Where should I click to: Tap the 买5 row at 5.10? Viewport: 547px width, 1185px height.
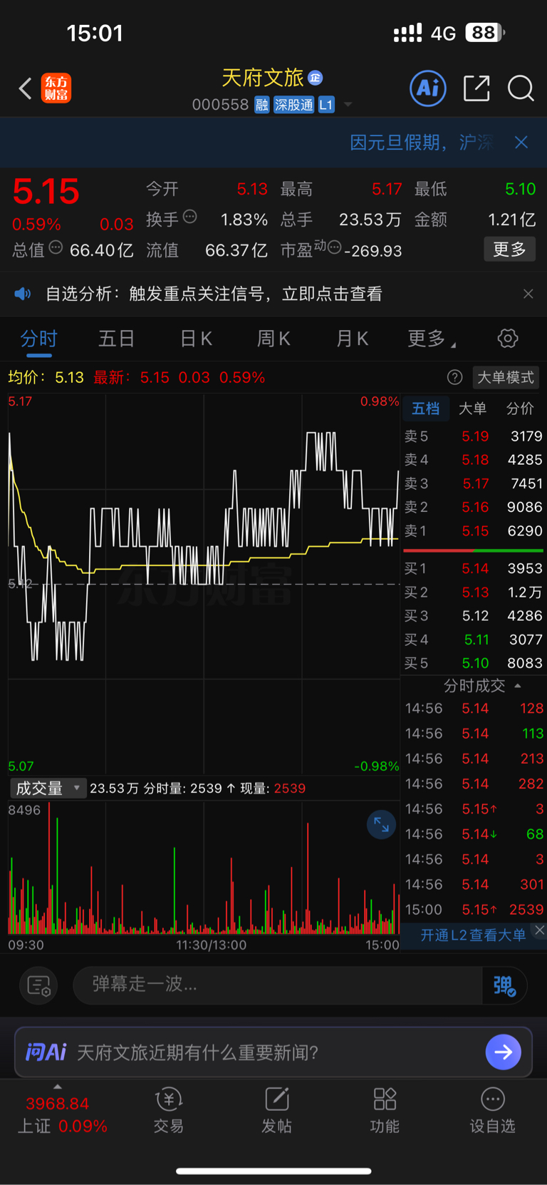click(474, 663)
